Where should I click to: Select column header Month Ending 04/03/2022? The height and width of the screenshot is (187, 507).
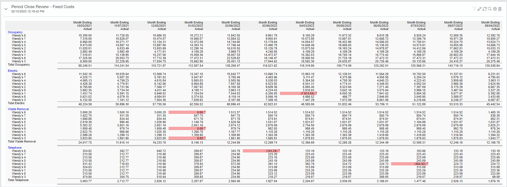tap(305, 26)
